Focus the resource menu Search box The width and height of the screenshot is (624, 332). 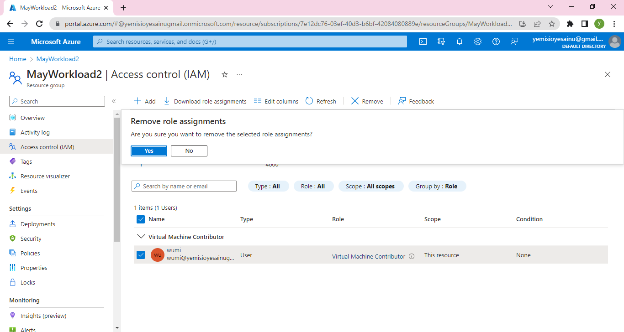point(57,101)
